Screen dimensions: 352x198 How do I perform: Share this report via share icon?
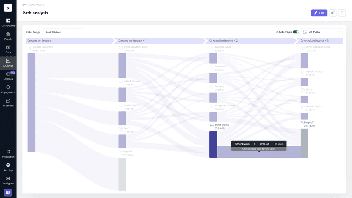[x=333, y=13]
